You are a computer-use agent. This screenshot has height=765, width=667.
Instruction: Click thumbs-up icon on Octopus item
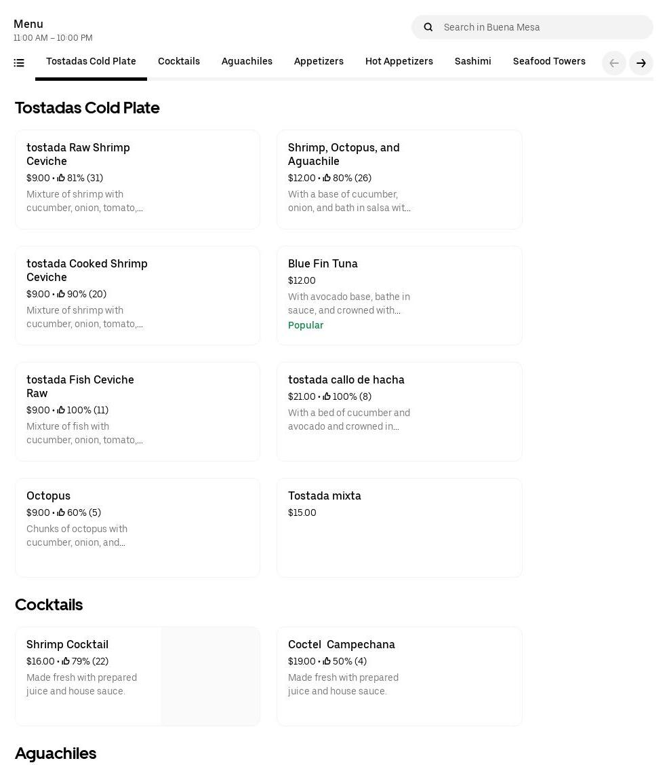pyautogui.click(x=61, y=512)
